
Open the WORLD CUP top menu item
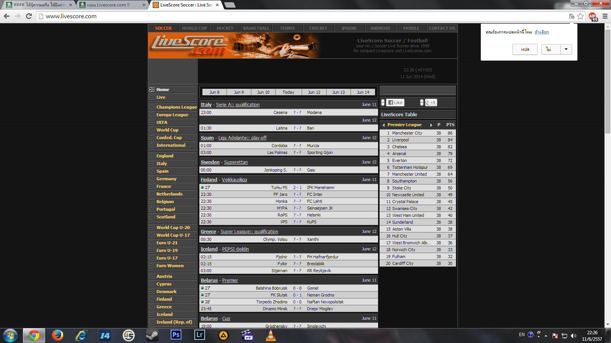[194, 28]
